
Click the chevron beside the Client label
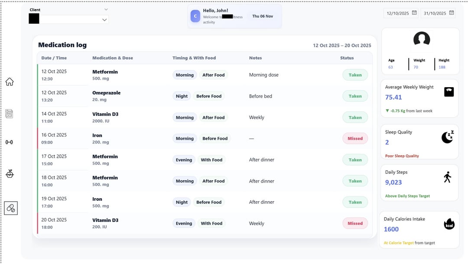pos(106,10)
